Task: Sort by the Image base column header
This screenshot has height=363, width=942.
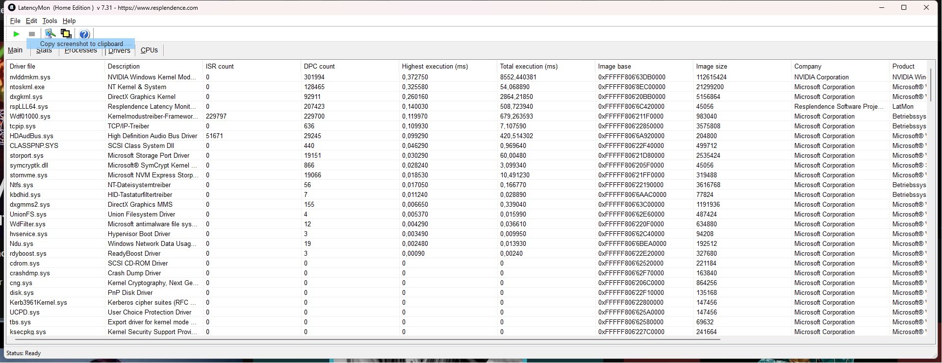Action: [x=644, y=66]
